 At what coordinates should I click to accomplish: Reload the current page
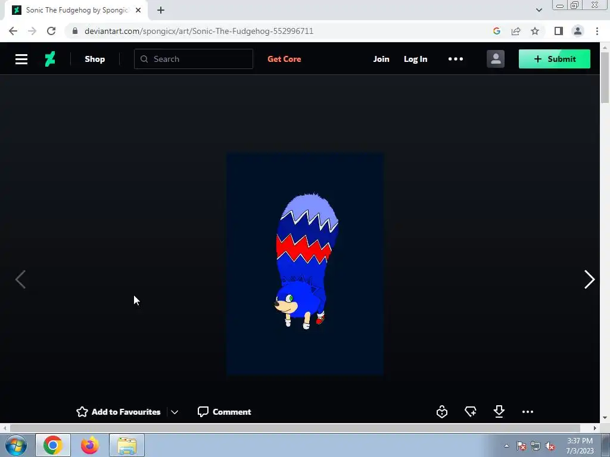[51, 31]
